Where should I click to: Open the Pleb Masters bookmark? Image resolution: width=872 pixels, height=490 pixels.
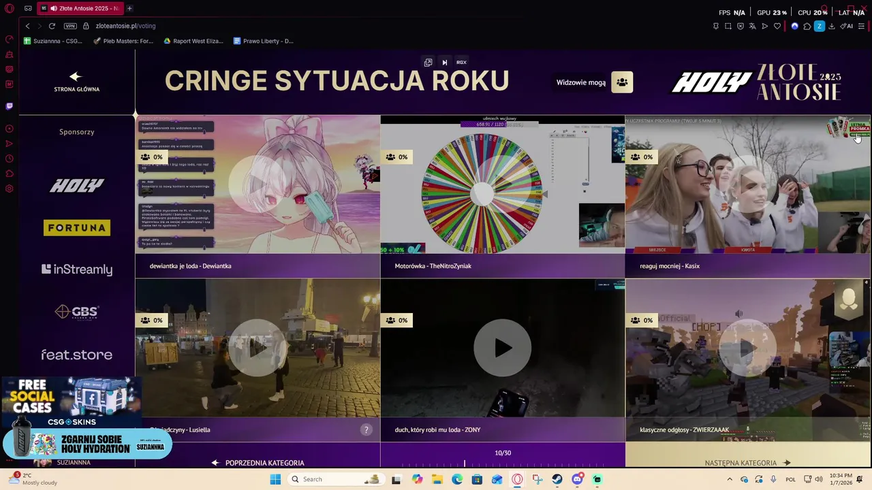click(123, 41)
